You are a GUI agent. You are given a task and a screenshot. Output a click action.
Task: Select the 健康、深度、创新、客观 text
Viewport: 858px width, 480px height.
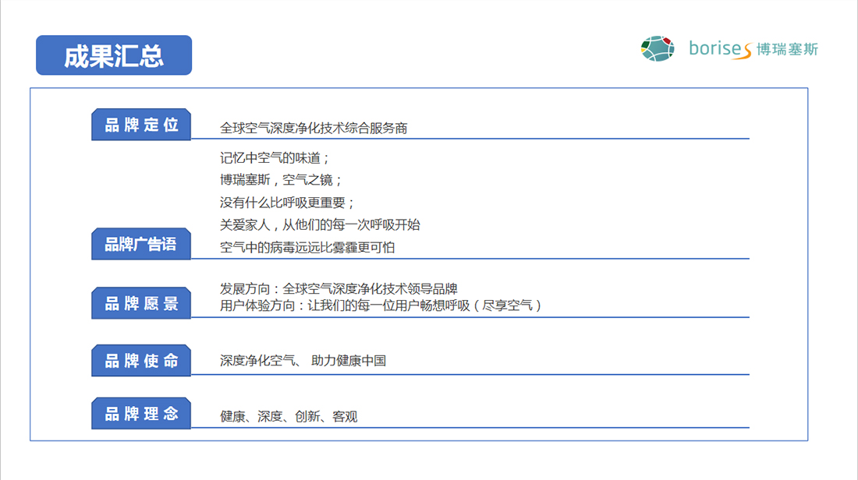point(289,417)
